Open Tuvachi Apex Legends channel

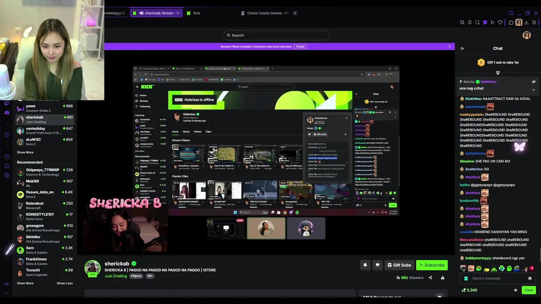click(x=45, y=272)
